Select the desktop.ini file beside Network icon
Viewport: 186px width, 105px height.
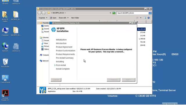(16, 47)
